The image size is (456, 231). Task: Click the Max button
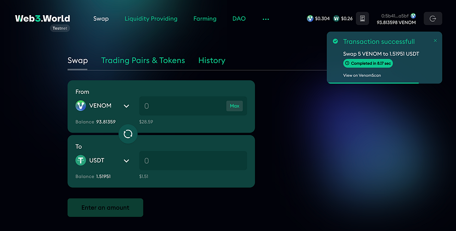pyautogui.click(x=235, y=106)
